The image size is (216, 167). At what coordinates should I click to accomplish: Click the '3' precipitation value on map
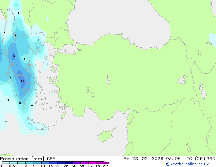click(x=16, y=35)
